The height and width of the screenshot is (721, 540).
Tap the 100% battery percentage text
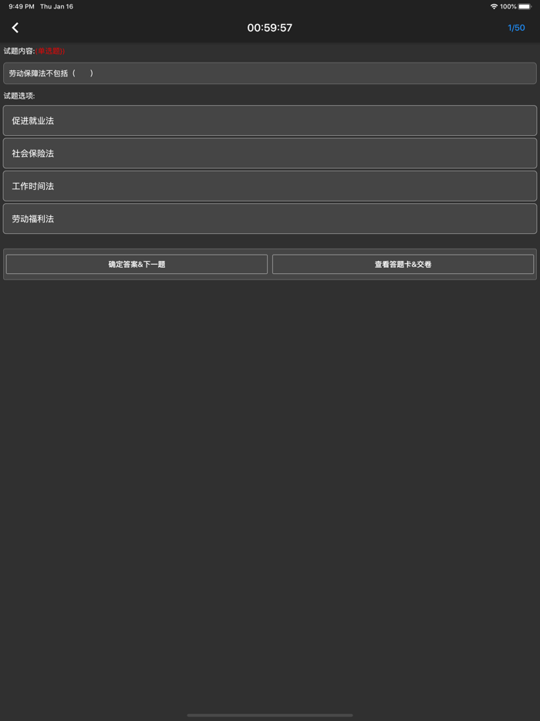(x=508, y=6)
